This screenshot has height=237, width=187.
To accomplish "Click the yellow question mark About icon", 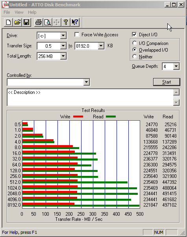I will [x=66, y=22].
